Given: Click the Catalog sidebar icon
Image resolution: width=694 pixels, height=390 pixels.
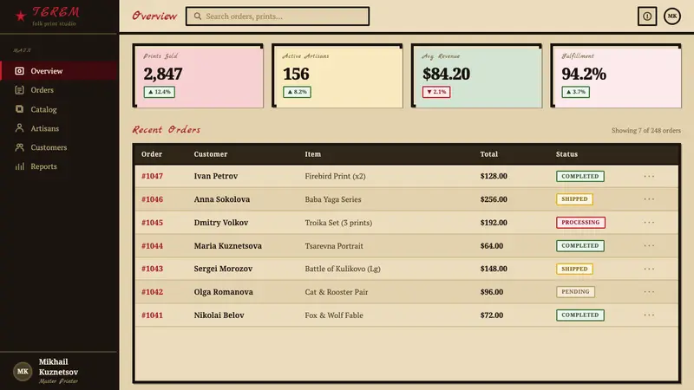Looking at the screenshot, I should [19, 109].
